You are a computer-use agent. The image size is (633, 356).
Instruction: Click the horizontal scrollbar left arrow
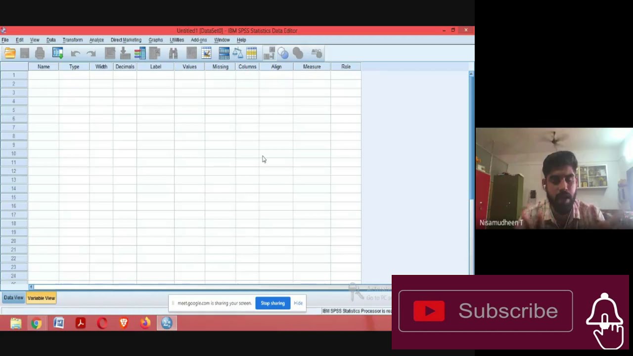point(31,287)
